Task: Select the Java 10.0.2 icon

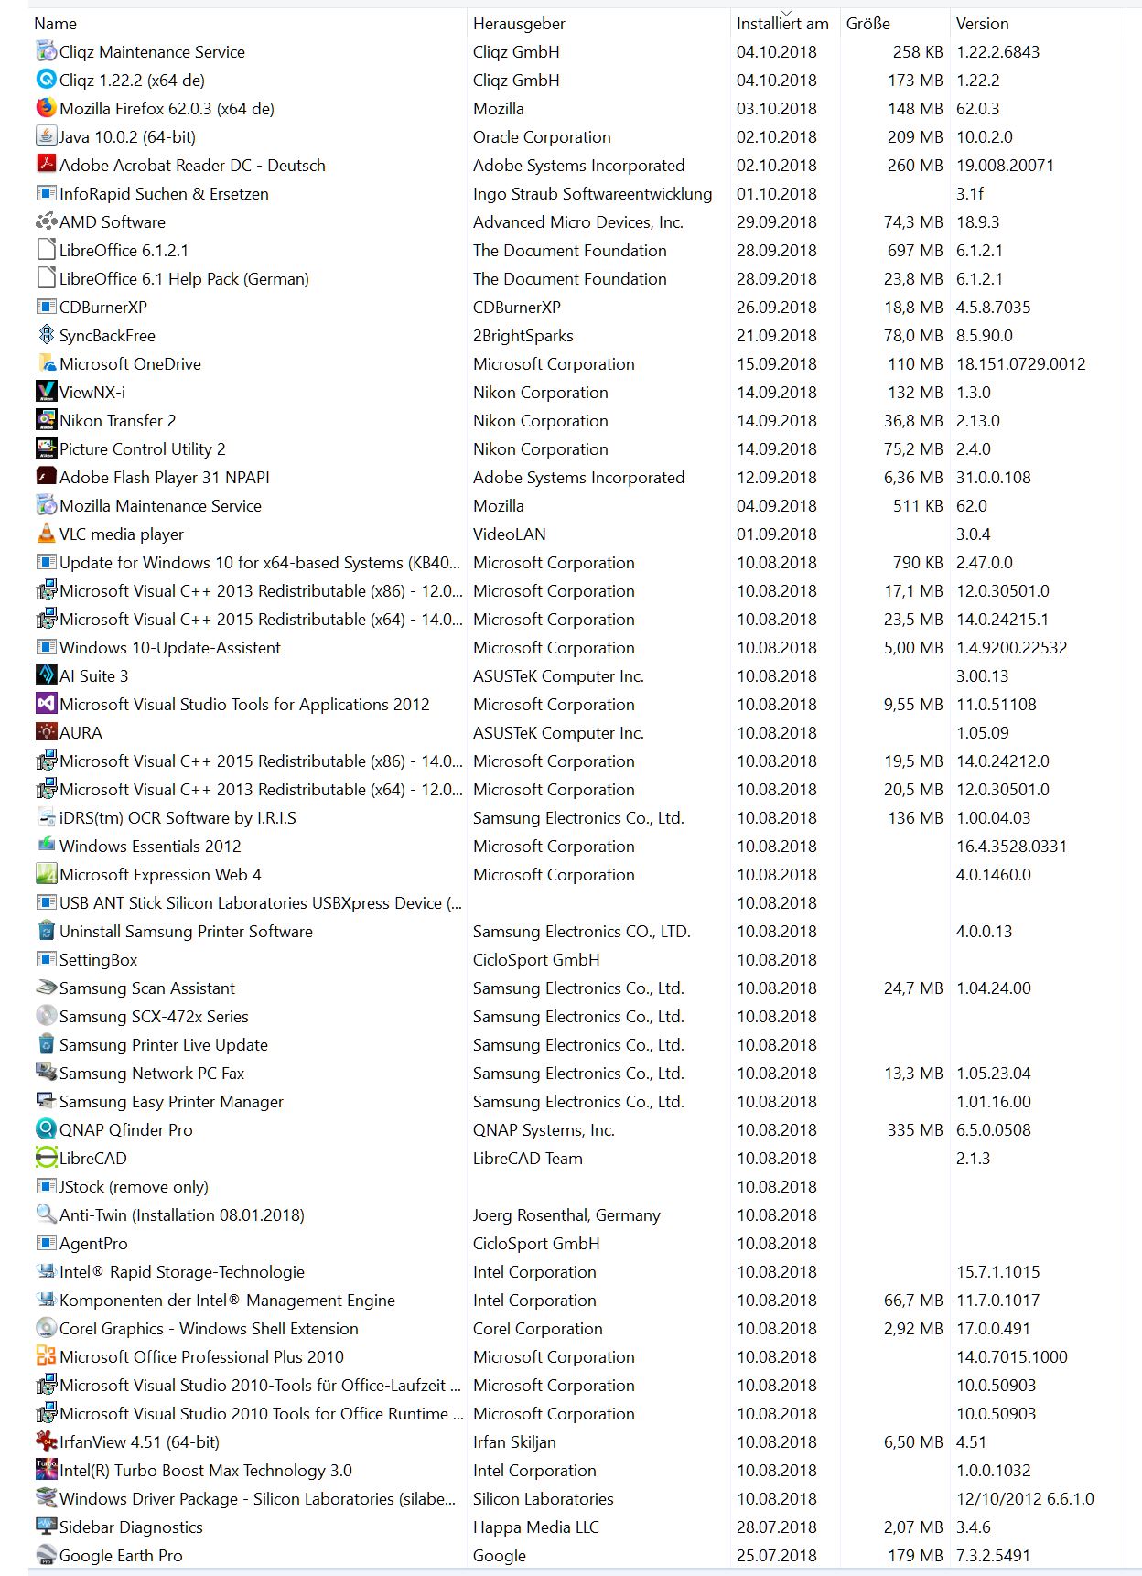Action: (x=46, y=136)
